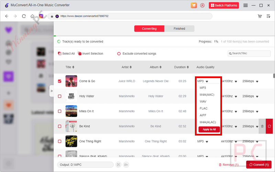The height and width of the screenshot is (172, 275).
Task: Check the Be Kind track
Action: click(x=59, y=126)
